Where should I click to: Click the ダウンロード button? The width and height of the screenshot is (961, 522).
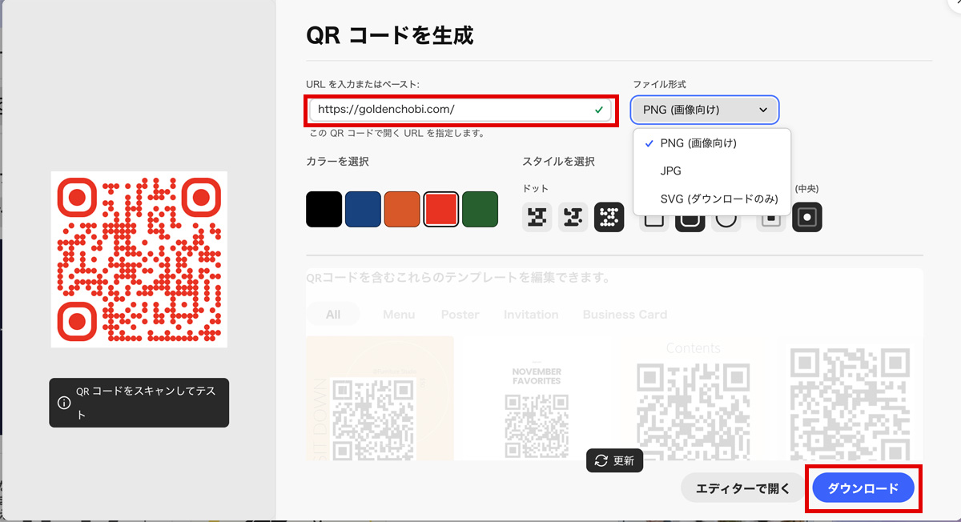[862, 488]
